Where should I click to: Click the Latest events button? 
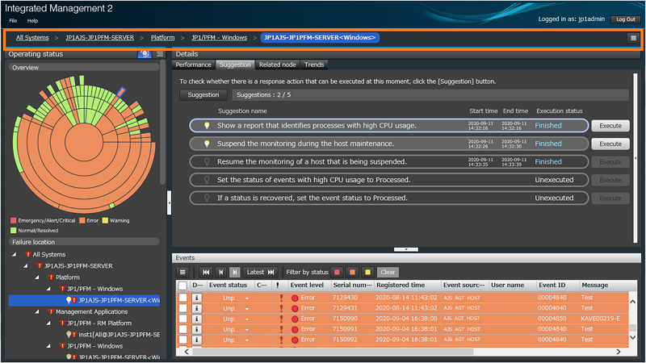260,272
